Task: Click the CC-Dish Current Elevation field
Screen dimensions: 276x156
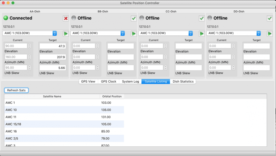Action: (x=152, y=46)
